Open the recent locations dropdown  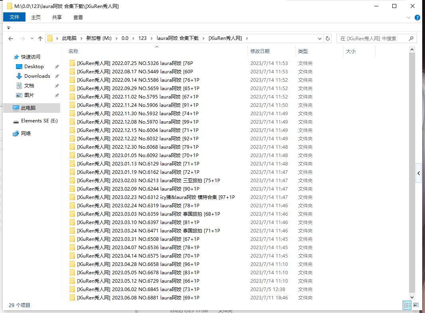pyautogui.click(x=32, y=39)
